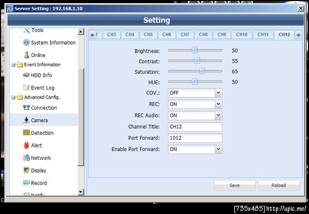Open the Network settings label

coord(41,158)
